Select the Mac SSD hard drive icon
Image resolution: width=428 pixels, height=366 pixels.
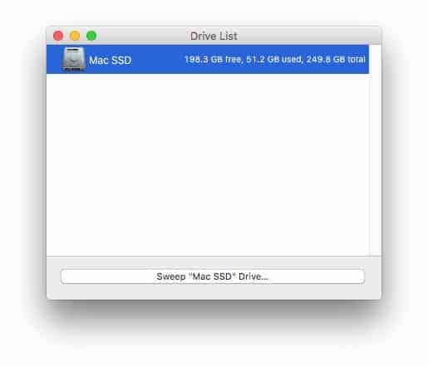(x=73, y=59)
